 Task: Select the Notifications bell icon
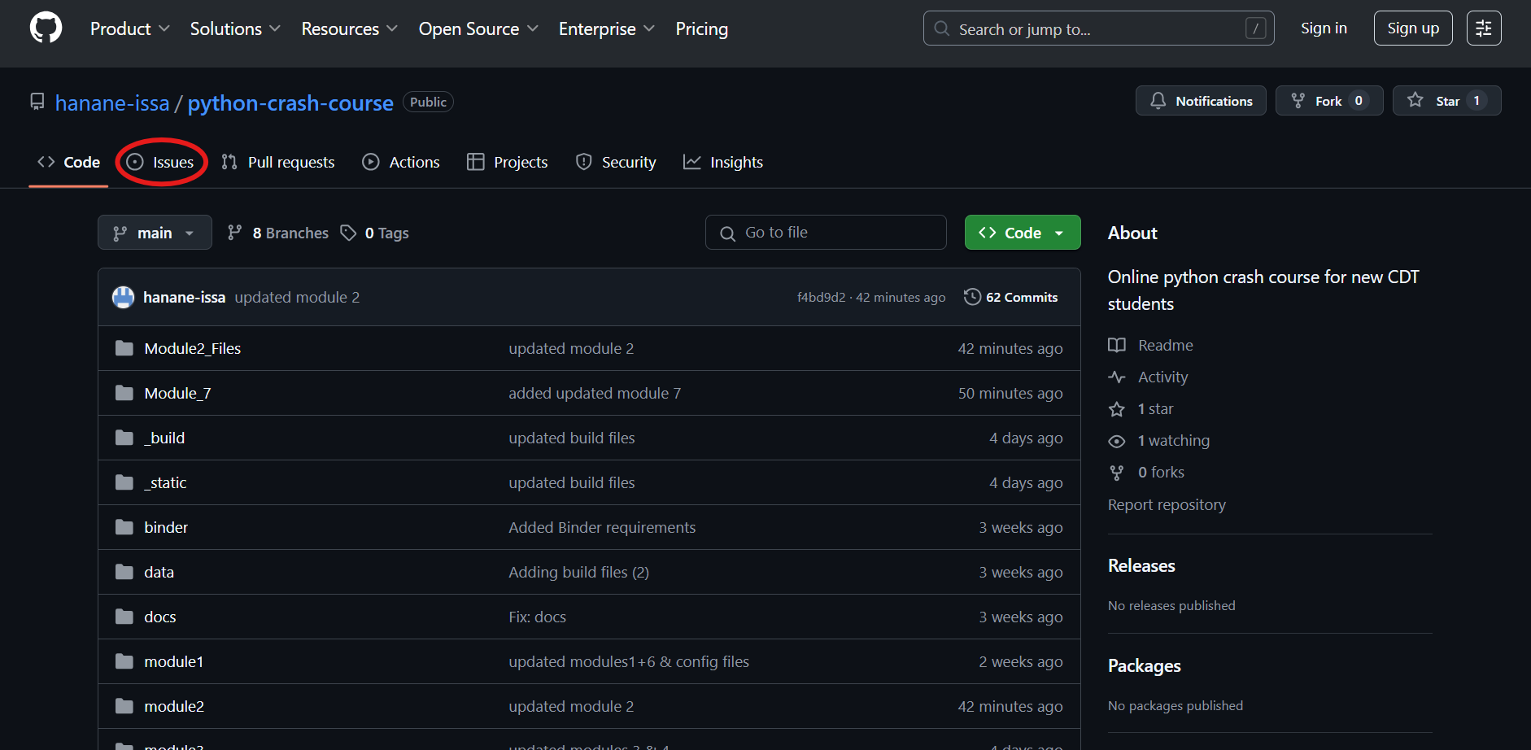[x=1158, y=100]
